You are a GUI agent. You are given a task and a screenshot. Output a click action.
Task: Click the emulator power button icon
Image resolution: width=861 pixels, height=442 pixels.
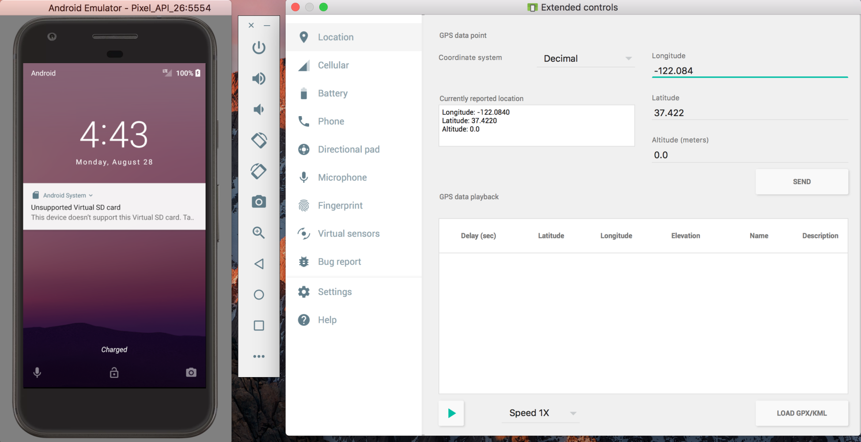259,48
